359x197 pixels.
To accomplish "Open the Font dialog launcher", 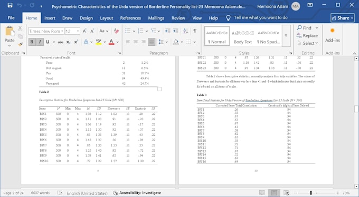I will coord(119,53).
